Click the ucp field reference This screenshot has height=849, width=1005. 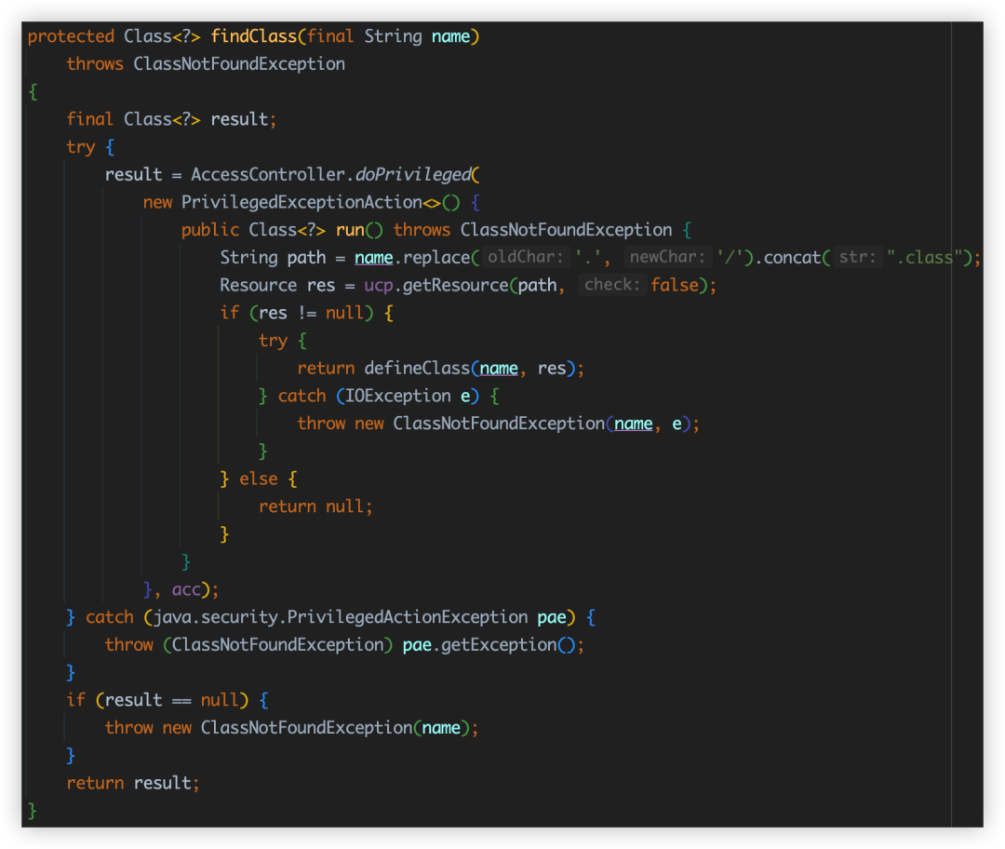[x=378, y=286]
